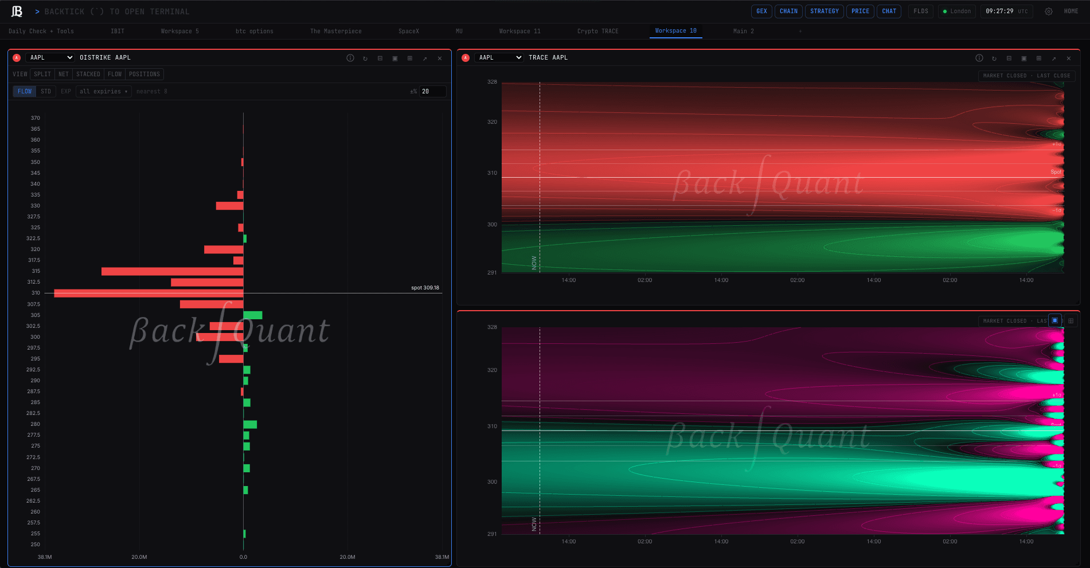This screenshot has width=1090, height=568.
Task: Go to HOME
Action: [x=1071, y=11]
